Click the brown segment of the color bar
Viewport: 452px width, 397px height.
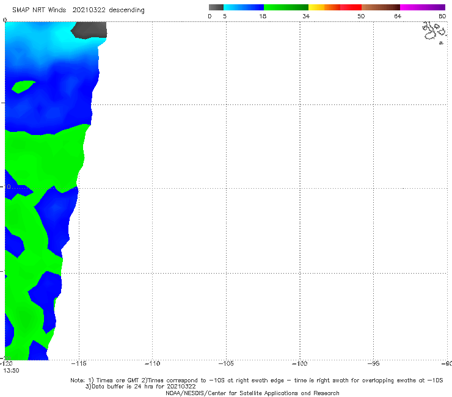point(381,7)
